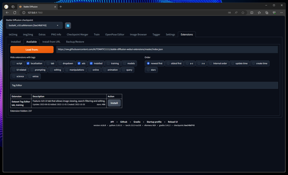Click the translate icon in address bar
Screen dimensions: 288x175
click(229, 12)
